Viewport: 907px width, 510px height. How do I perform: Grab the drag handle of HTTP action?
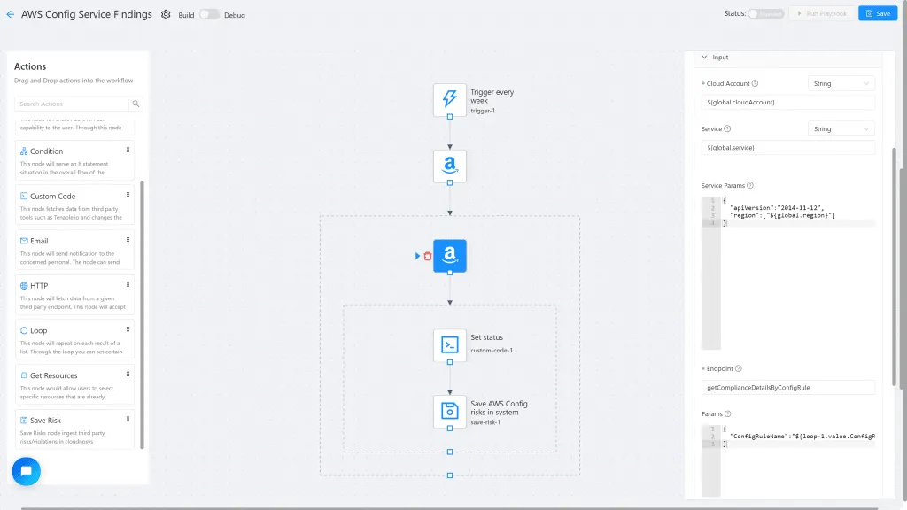coord(128,284)
